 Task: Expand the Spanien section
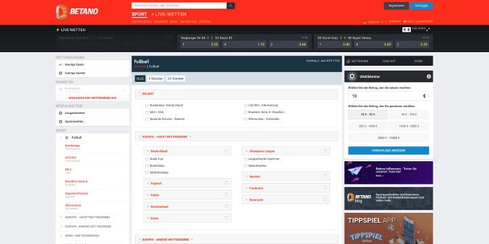coord(286,176)
